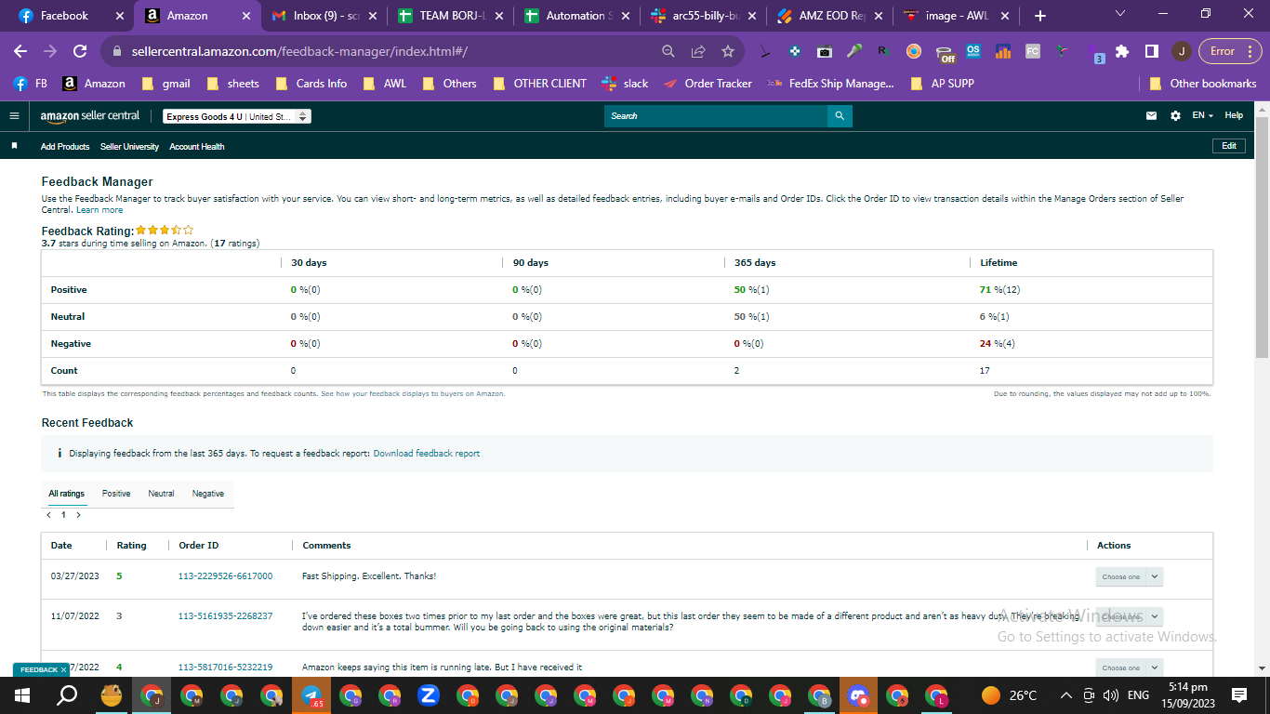Open the mail messages icon in Seller Central
This screenshot has height=714, width=1270.
coord(1152,116)
